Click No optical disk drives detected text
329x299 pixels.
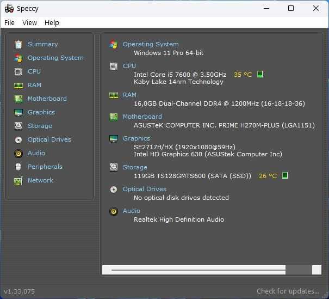(181, 198)
